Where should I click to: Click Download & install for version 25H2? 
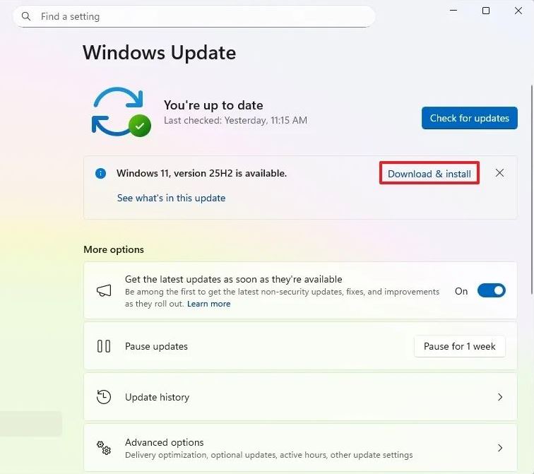tap(429, 174)
